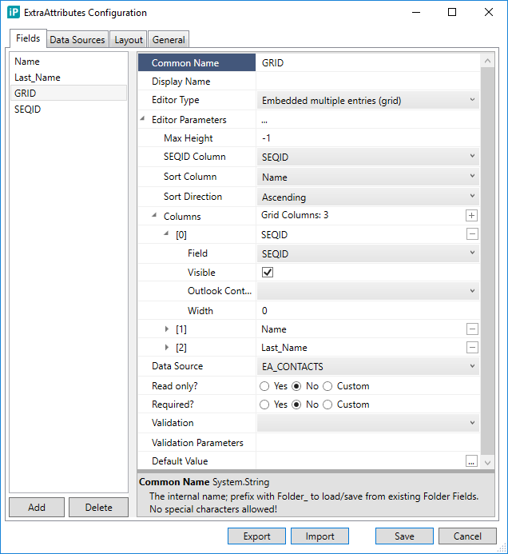Edit the Common Name value GRID

point(368,63)
